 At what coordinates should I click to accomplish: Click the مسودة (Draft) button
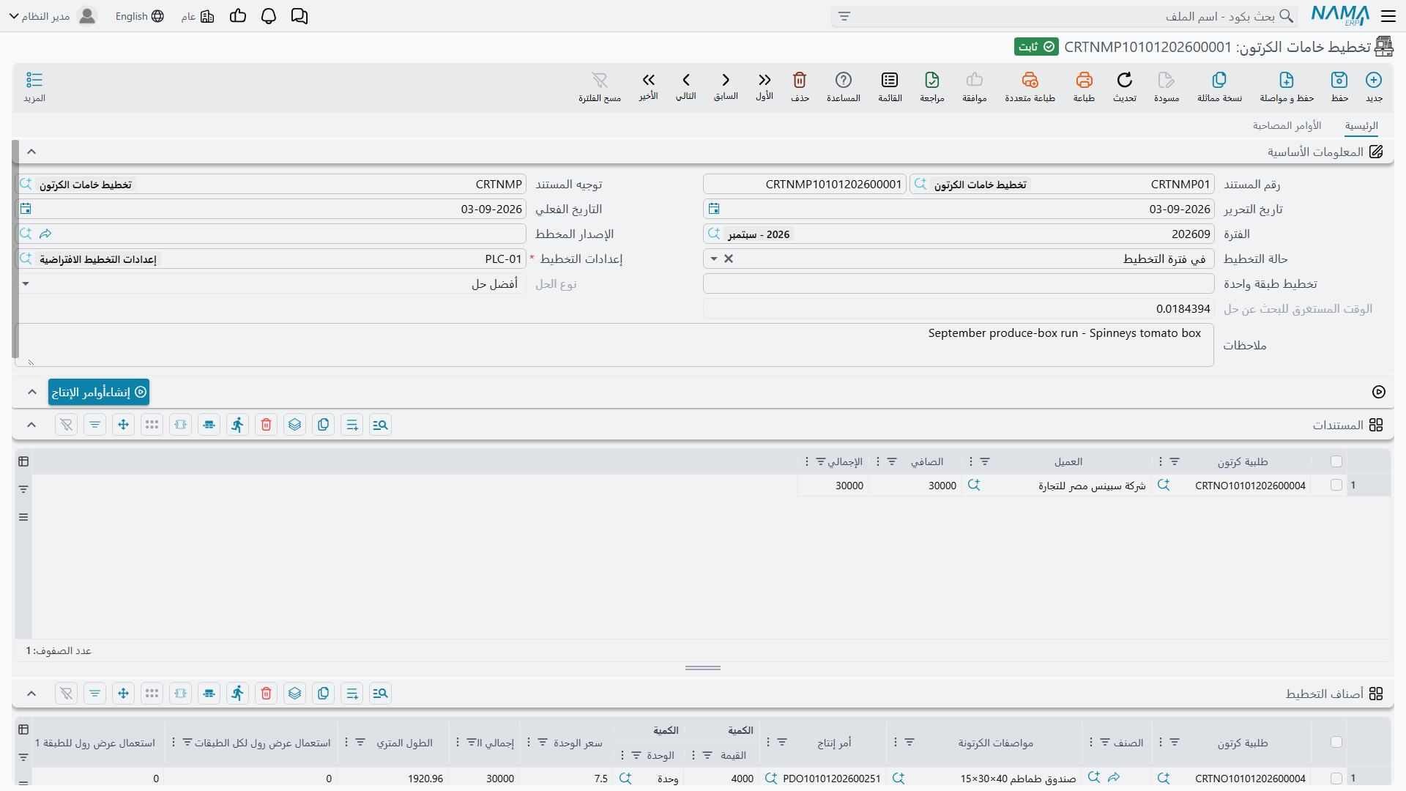1167,86
